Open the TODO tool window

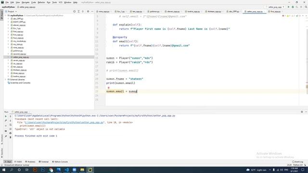click(18, 162)
